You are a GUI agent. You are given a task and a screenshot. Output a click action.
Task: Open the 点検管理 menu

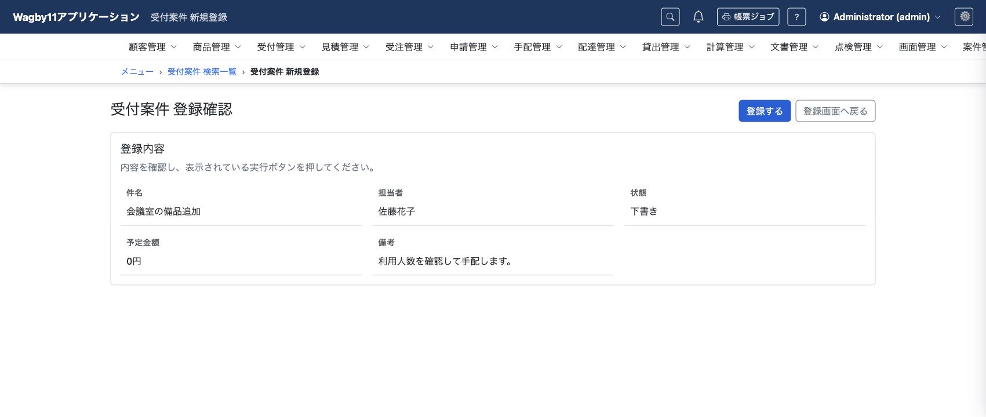click(859, 47)
